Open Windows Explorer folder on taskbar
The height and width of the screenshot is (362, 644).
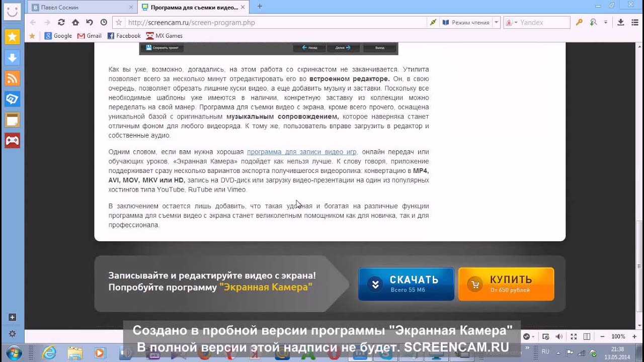(x=75, y=352)
